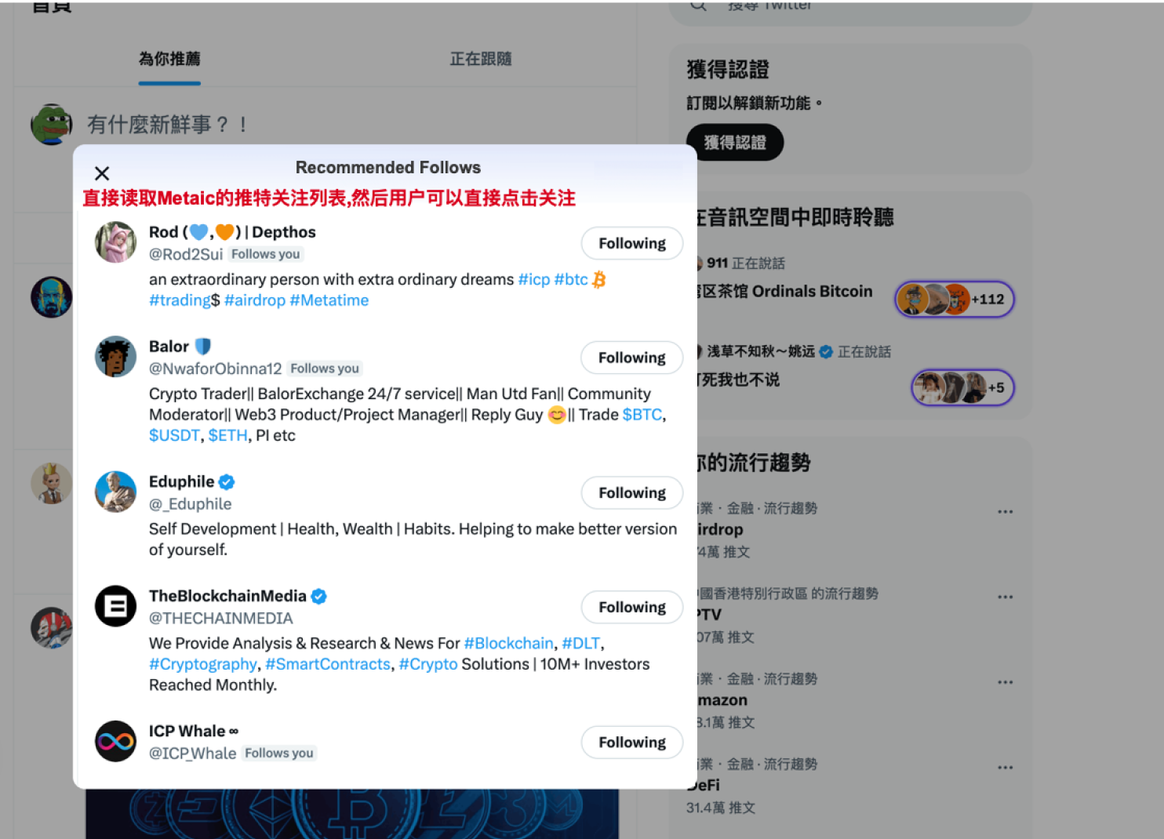The width and height of the screenshot is (1164, 839).
Task: Open ICP Whale infinity logo avatar
Action: pos(115,741)
